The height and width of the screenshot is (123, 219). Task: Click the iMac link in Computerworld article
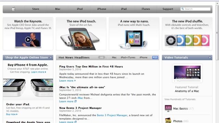[80, 98]
